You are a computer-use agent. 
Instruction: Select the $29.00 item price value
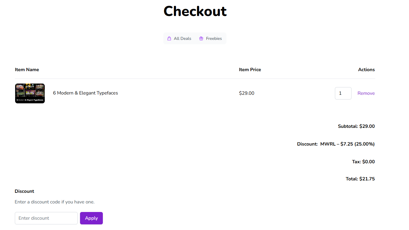[x=247, y=93]
